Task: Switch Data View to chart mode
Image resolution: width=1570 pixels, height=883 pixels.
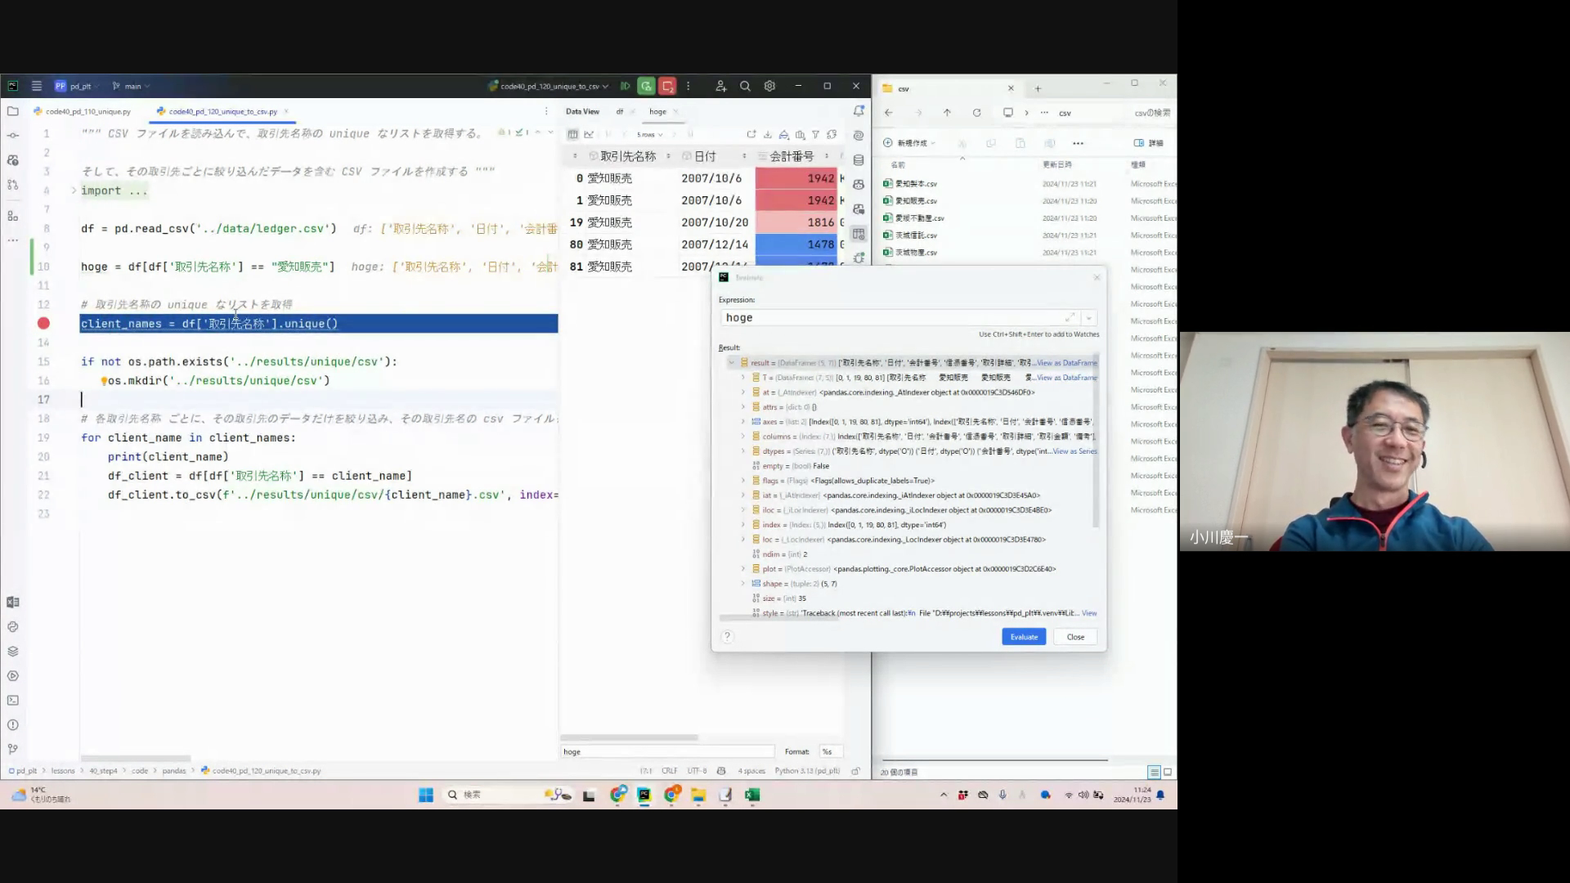Action: coord(589,134)
